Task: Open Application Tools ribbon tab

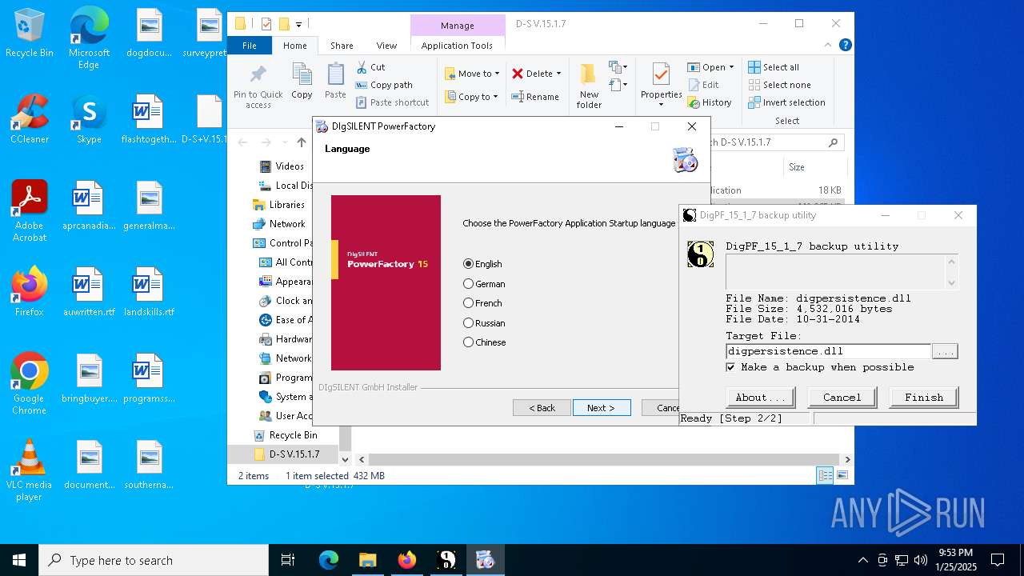Action: tap(457, 46)
